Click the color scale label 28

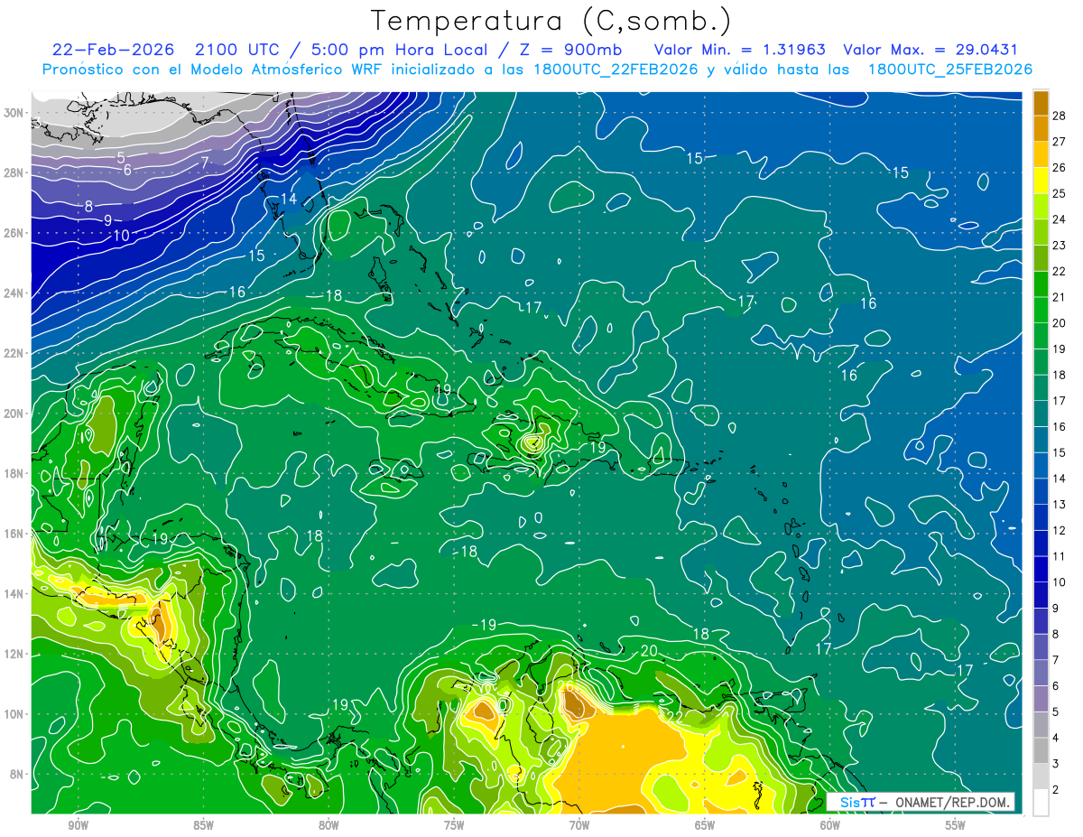click(x=1060, y=116)
